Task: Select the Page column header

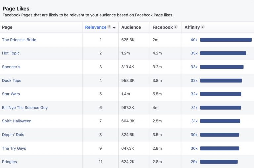Action: click(7, 27)
